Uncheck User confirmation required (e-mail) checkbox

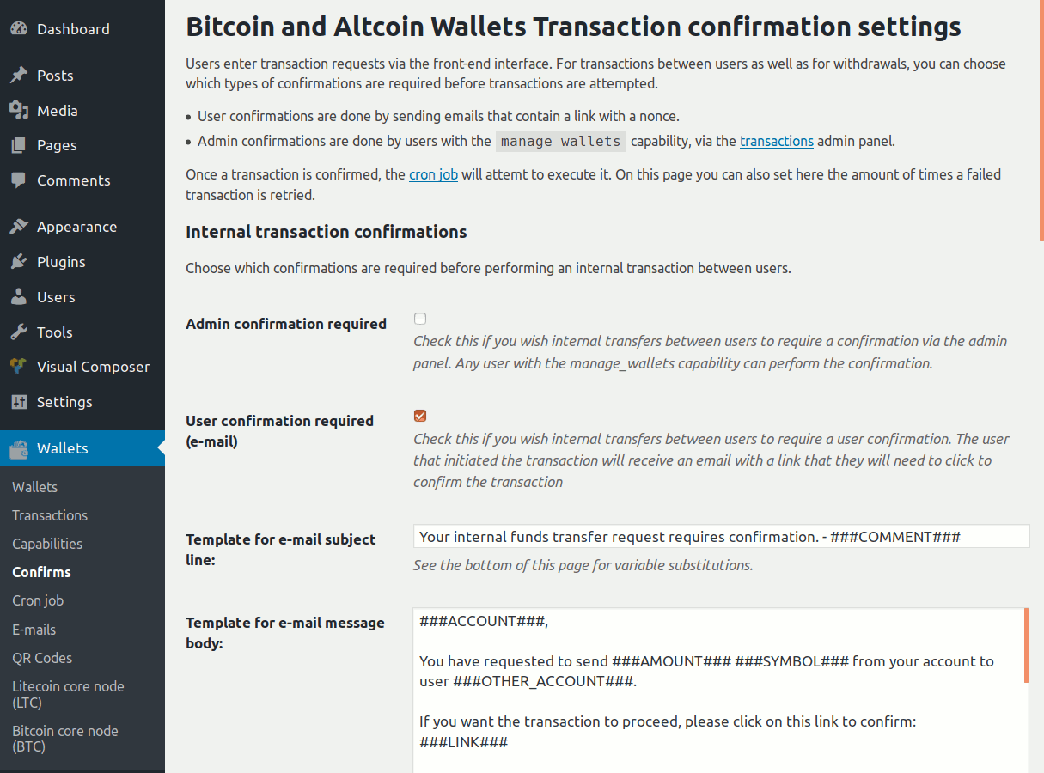420,416
